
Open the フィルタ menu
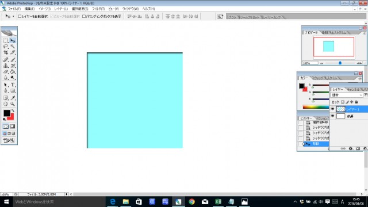coord(98,9)
